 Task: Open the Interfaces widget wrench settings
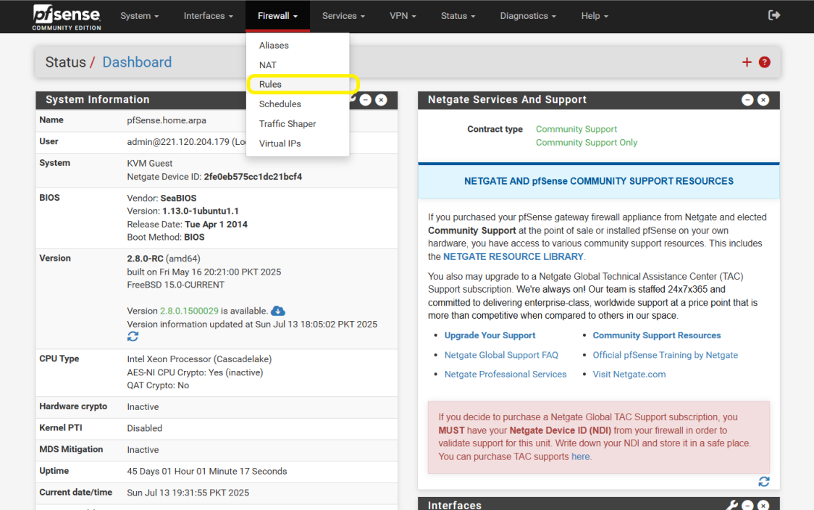(x=732, y=505)
